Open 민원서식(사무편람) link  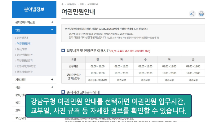26,66
